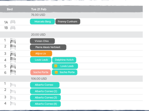Open Marcelo Berg's reservation

click(42, 22)
